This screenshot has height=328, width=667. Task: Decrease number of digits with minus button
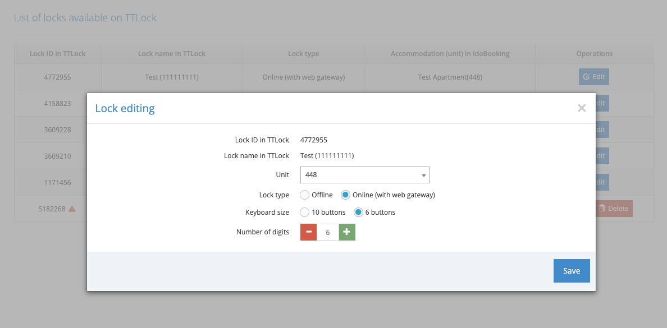[309, 232]
